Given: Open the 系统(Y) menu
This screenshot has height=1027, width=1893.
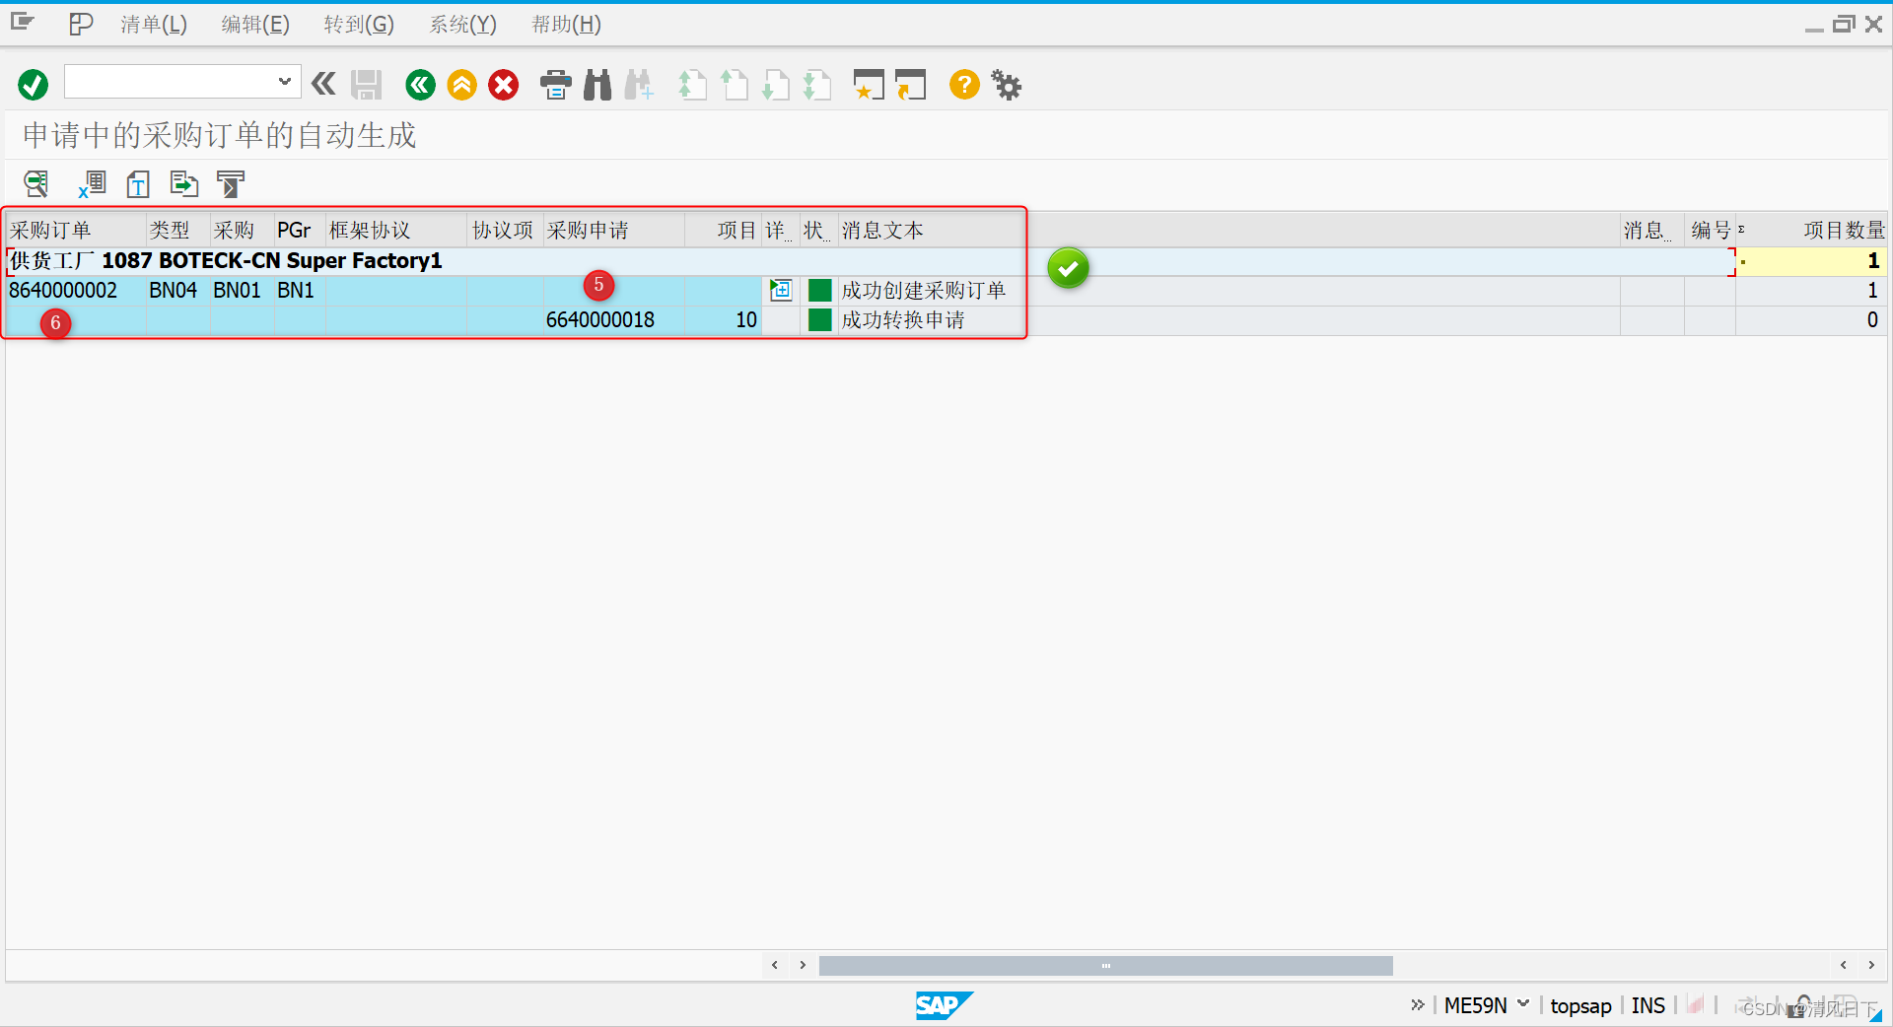Looking at the screenshot, I should coord(462,25).
